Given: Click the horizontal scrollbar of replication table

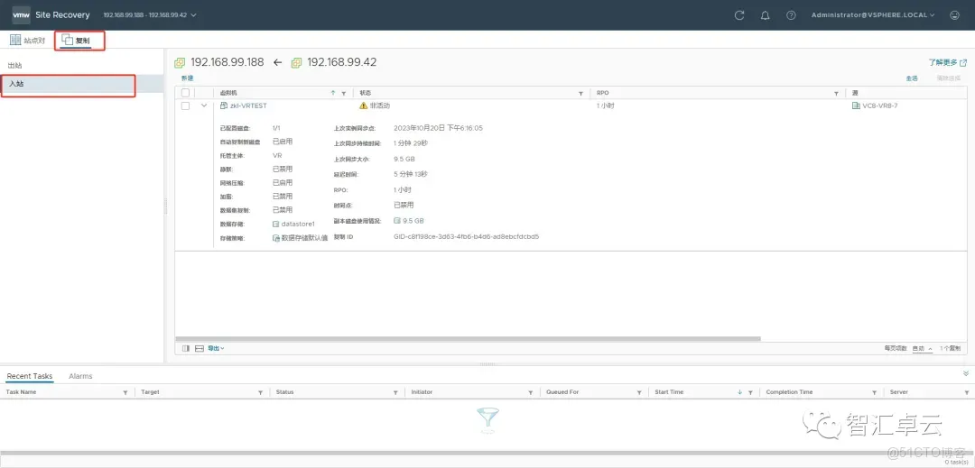Looking at the screenshot, I should [468, 339].
